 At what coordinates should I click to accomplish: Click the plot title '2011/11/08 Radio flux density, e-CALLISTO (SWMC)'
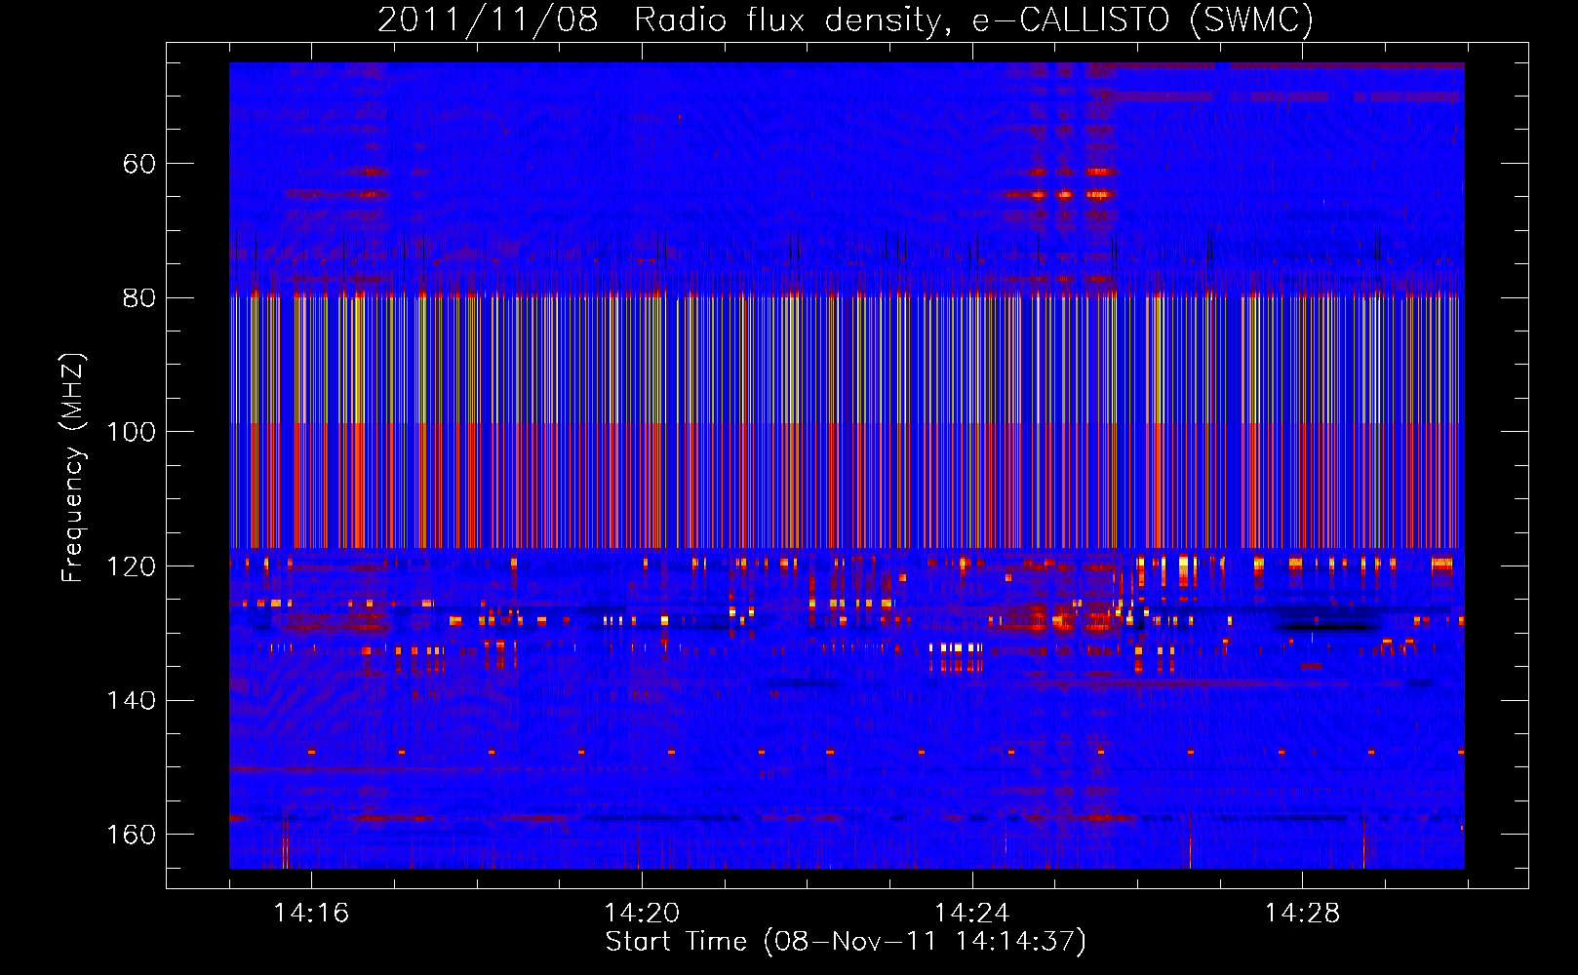(x=846, y=19)
